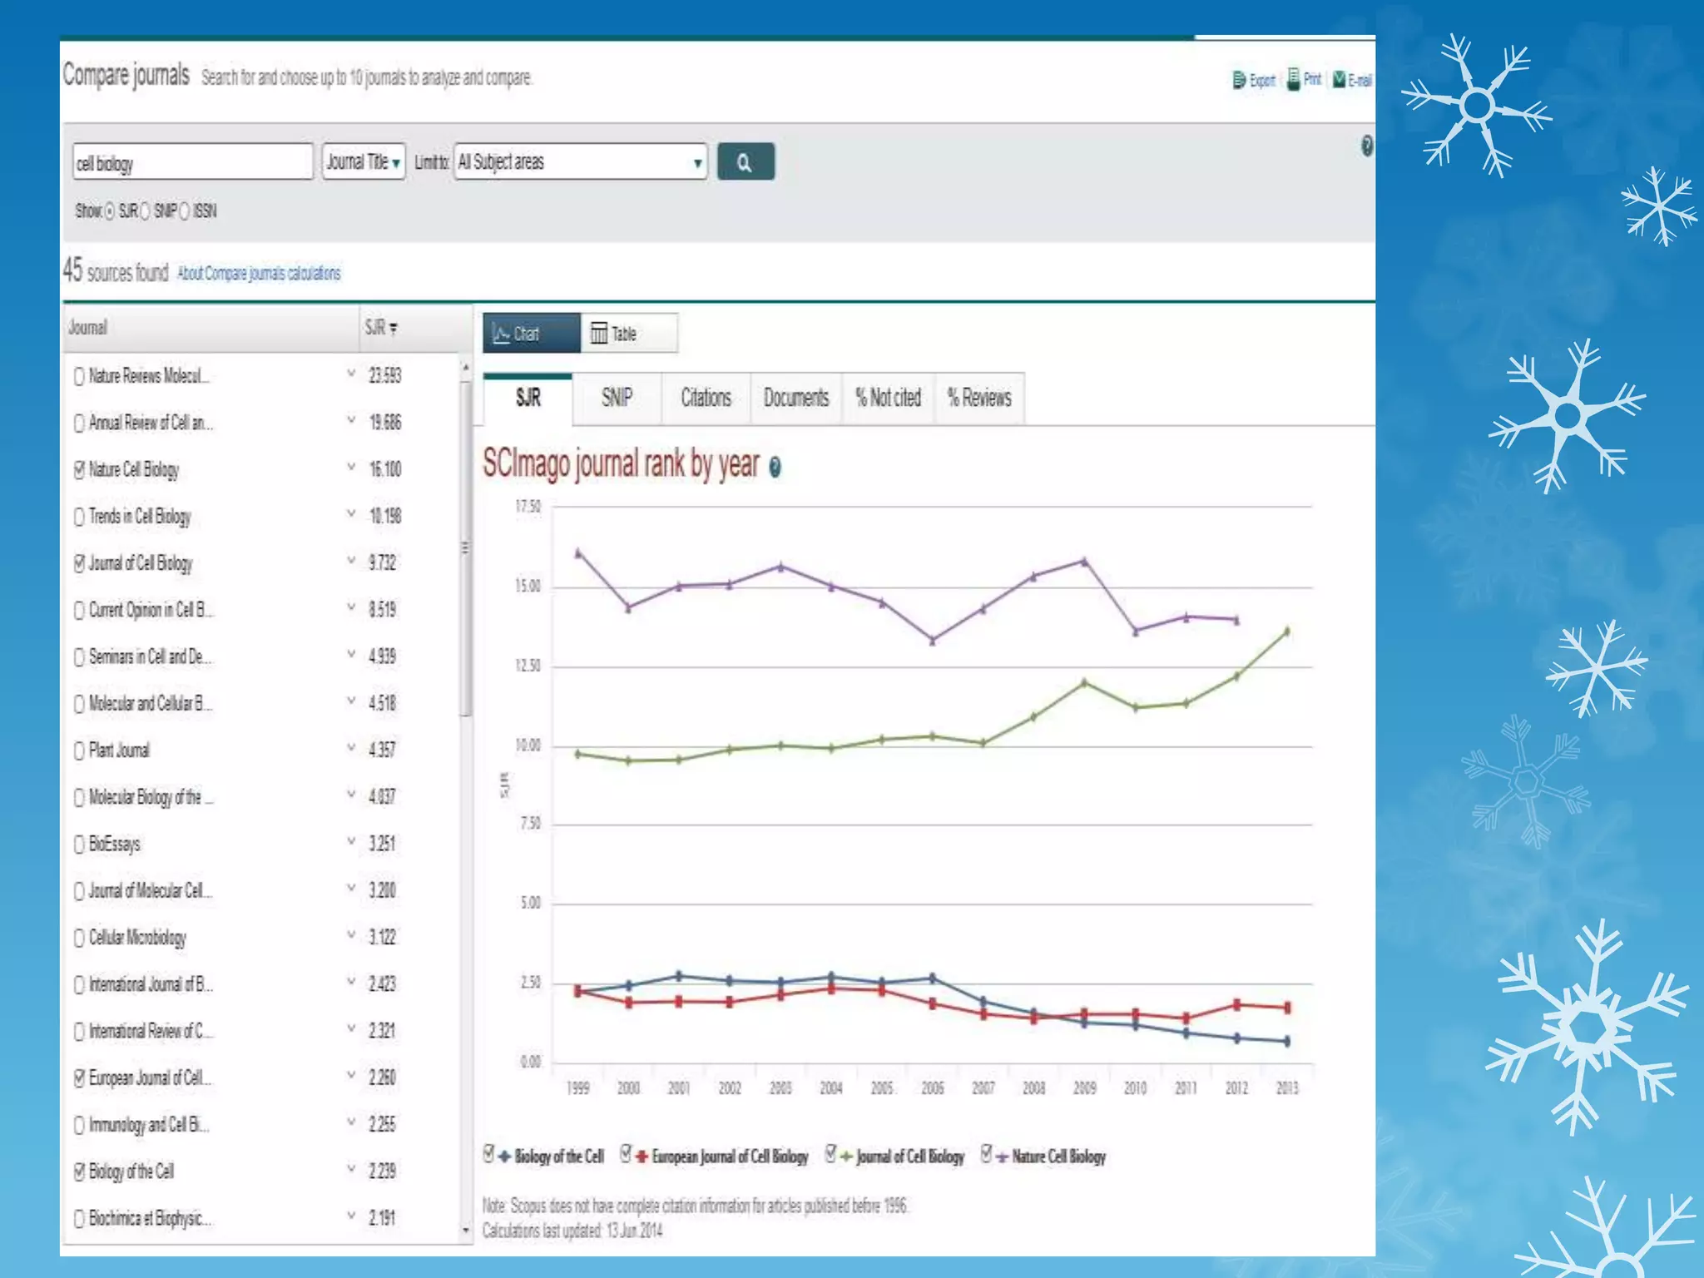Click the SJR column sort arrow
Screen dimensions: 1704x1278
tap(394, 329)
